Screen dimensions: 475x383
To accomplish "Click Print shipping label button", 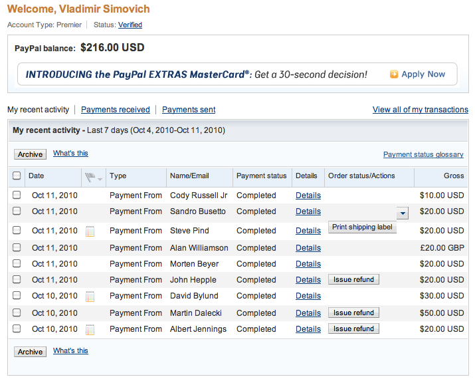I will tap(362, 227).
